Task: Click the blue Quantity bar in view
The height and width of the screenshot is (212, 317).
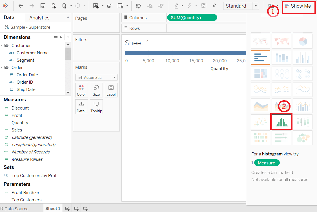Action: [x=185, y=53]
